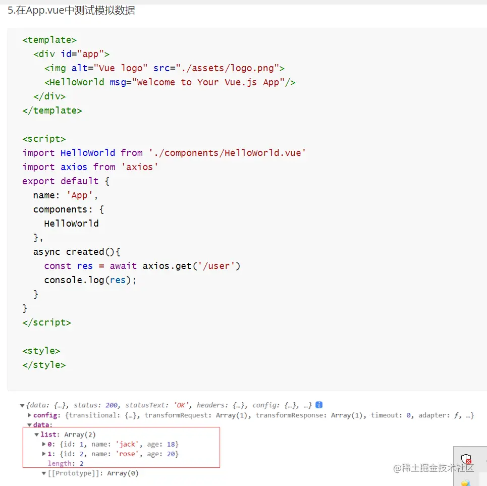Collapse the [[Prototype]] Array(0) entry
The width and height of the screenshot is (487, 486).
point(44,473)
